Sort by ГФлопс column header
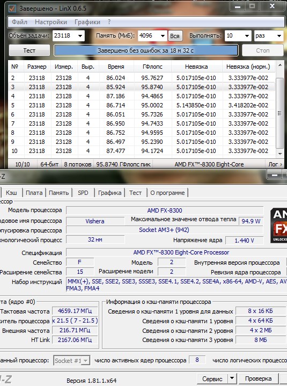Image resolution: width=287 pixels, height=386 pixels. pos(152,67)
